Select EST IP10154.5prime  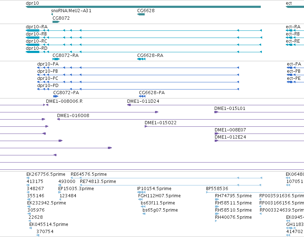pos(141,193)
